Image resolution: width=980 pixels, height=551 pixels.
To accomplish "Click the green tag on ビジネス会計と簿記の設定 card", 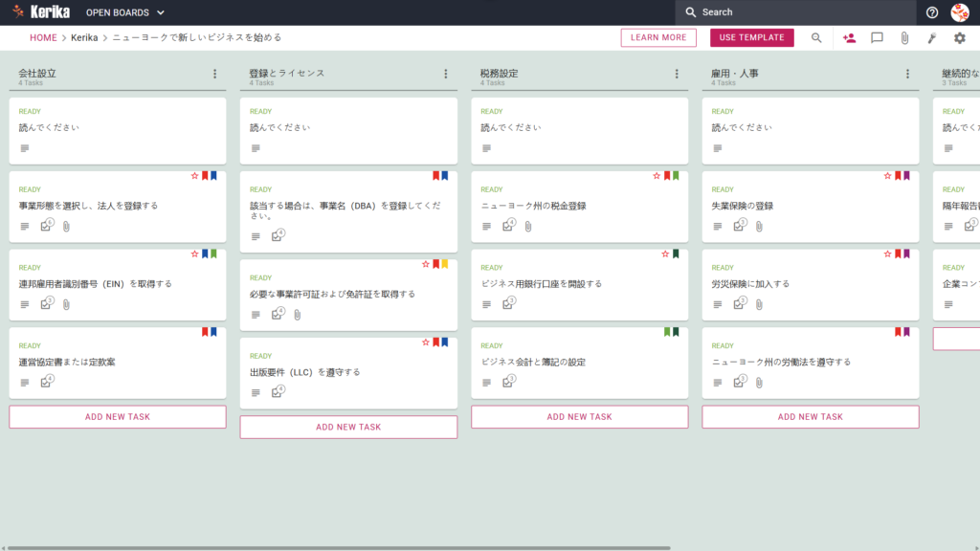I will tap(666, 332).
